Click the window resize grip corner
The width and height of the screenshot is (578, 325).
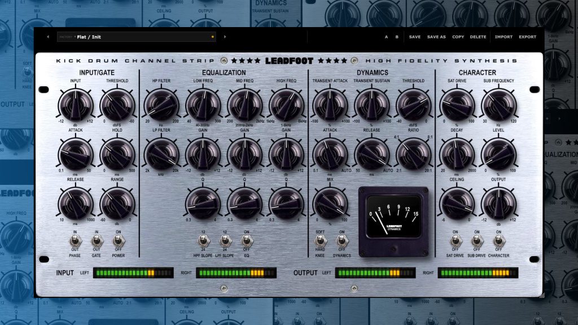[541, 295]
